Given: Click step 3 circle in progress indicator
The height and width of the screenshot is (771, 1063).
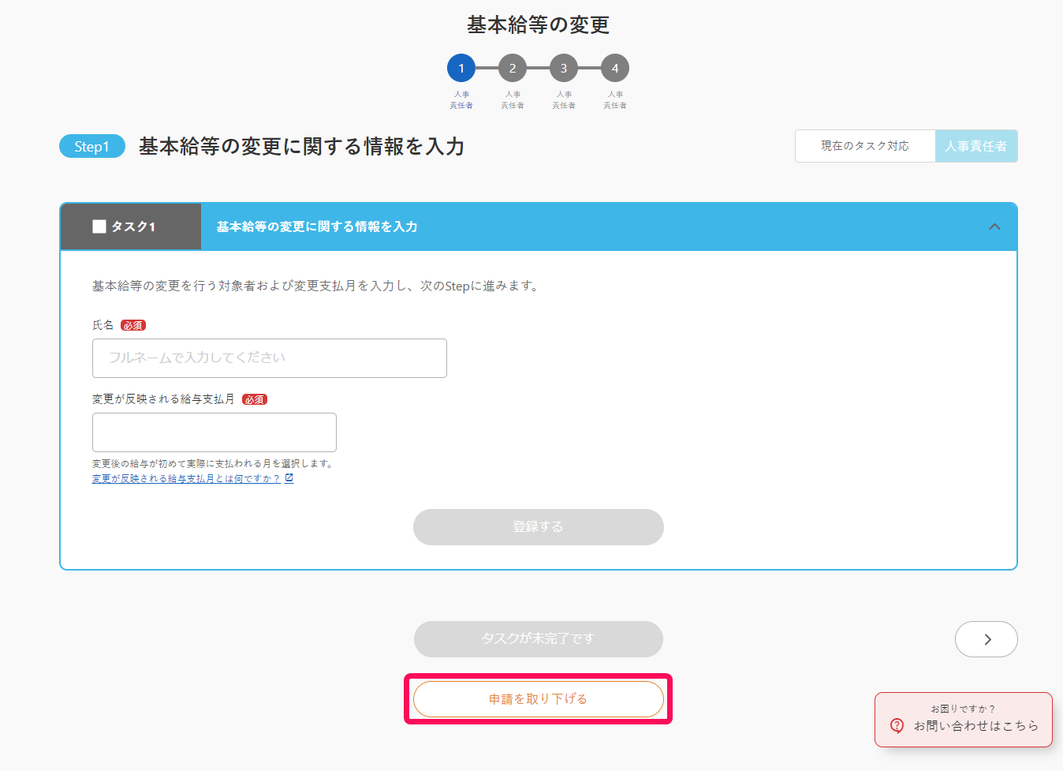Looking at the screenshot, I should (x=564, y=68).
